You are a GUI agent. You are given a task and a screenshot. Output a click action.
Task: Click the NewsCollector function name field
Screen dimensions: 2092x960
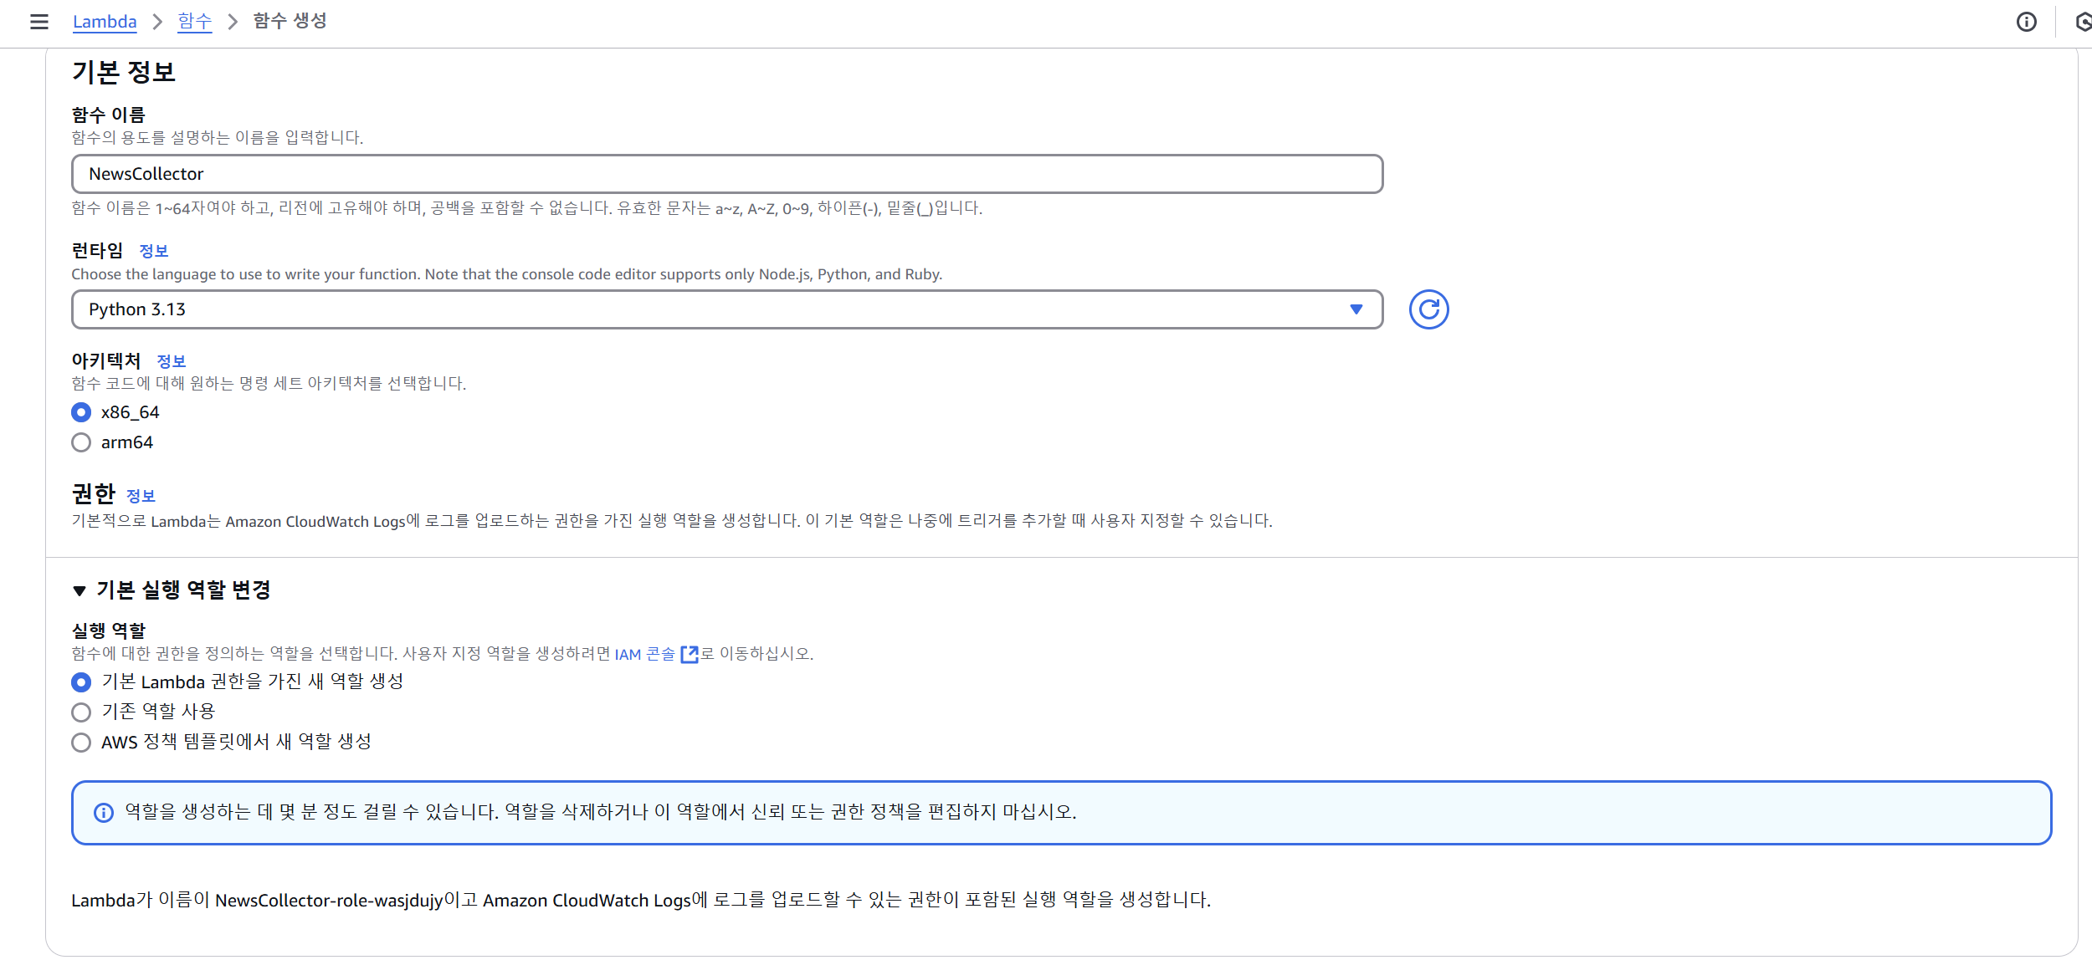coord(726,174)
